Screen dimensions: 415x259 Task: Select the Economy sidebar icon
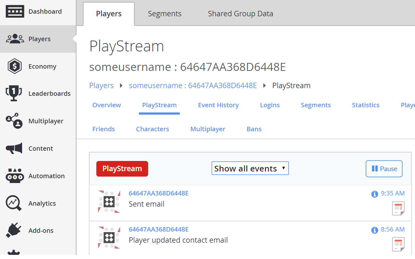[x=15, y=66]
